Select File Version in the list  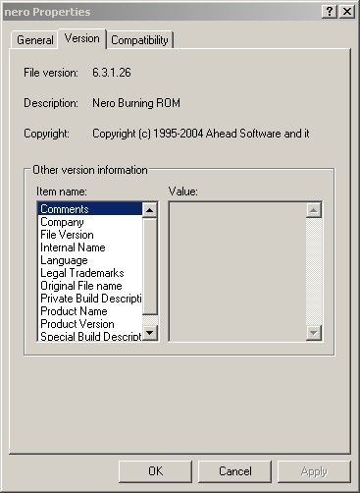[x=90, y=235]
